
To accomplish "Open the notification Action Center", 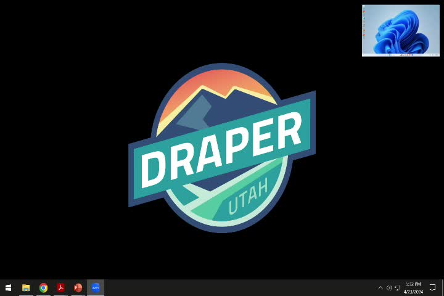I will (x=432, y=288).
